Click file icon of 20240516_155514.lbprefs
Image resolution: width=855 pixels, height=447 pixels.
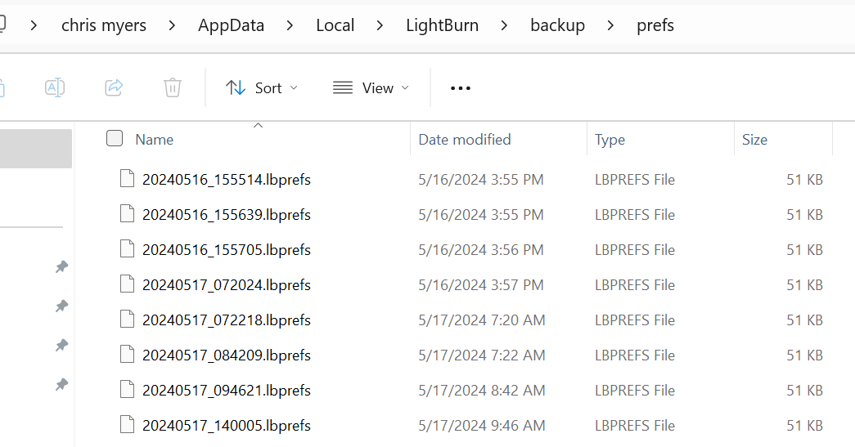pyautogui.click(x=127, y=179)
